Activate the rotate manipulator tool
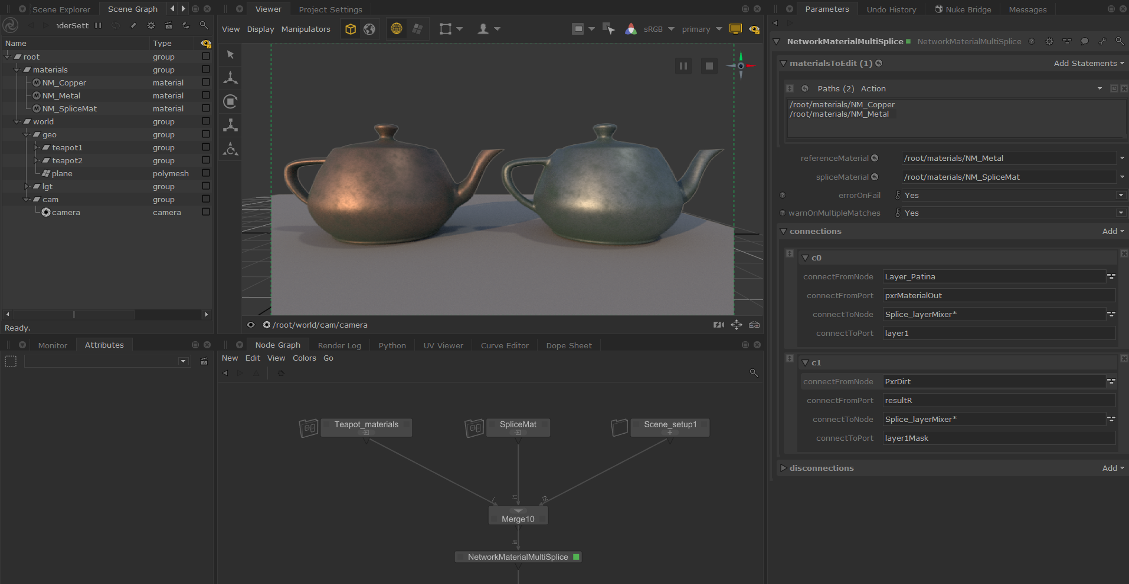 click(231, 101)
